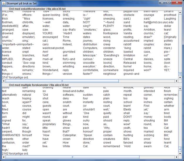The height and width of the screenshot is (161, 184).
Task: Click the Java icon in the title bar
Action: (x=4, y=4)
